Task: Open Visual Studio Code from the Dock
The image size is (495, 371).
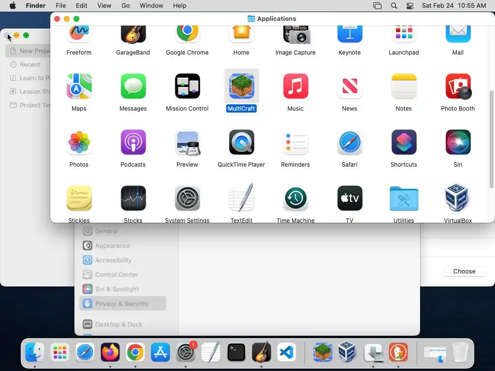Action: point(287,352)
